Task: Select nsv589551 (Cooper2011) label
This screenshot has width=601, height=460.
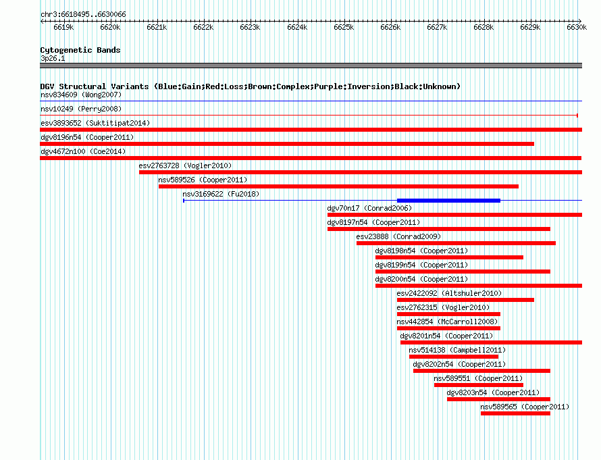Action: point(478,378)
